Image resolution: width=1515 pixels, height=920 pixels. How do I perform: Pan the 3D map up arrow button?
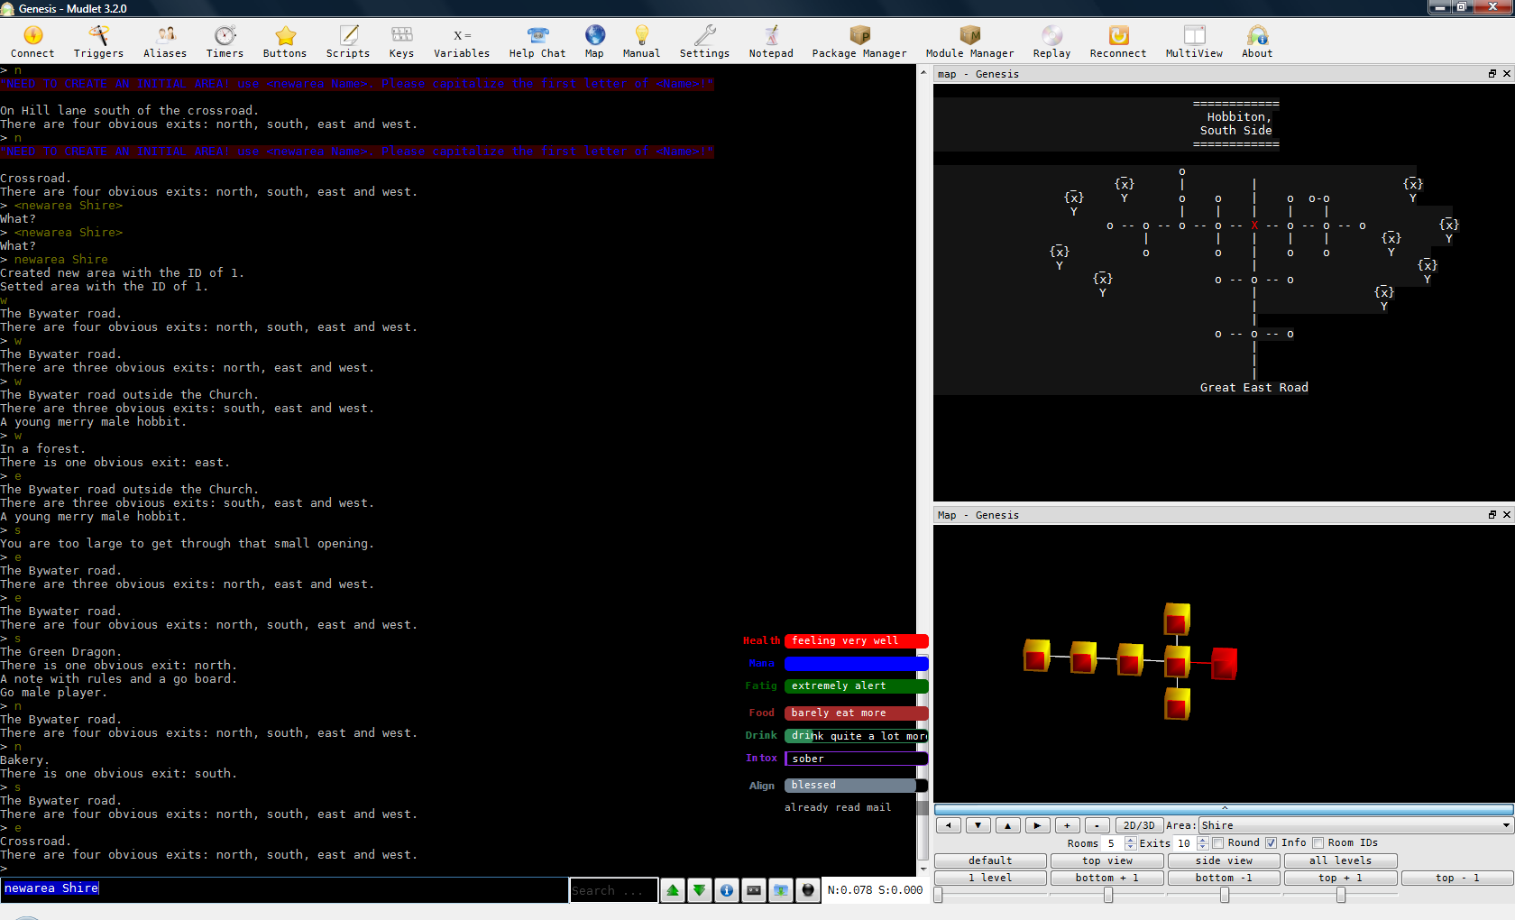click(1007, 825)
